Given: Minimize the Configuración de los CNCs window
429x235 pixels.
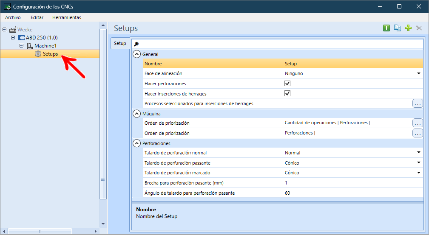Looking at the screenshot, I should coord(380,6).
